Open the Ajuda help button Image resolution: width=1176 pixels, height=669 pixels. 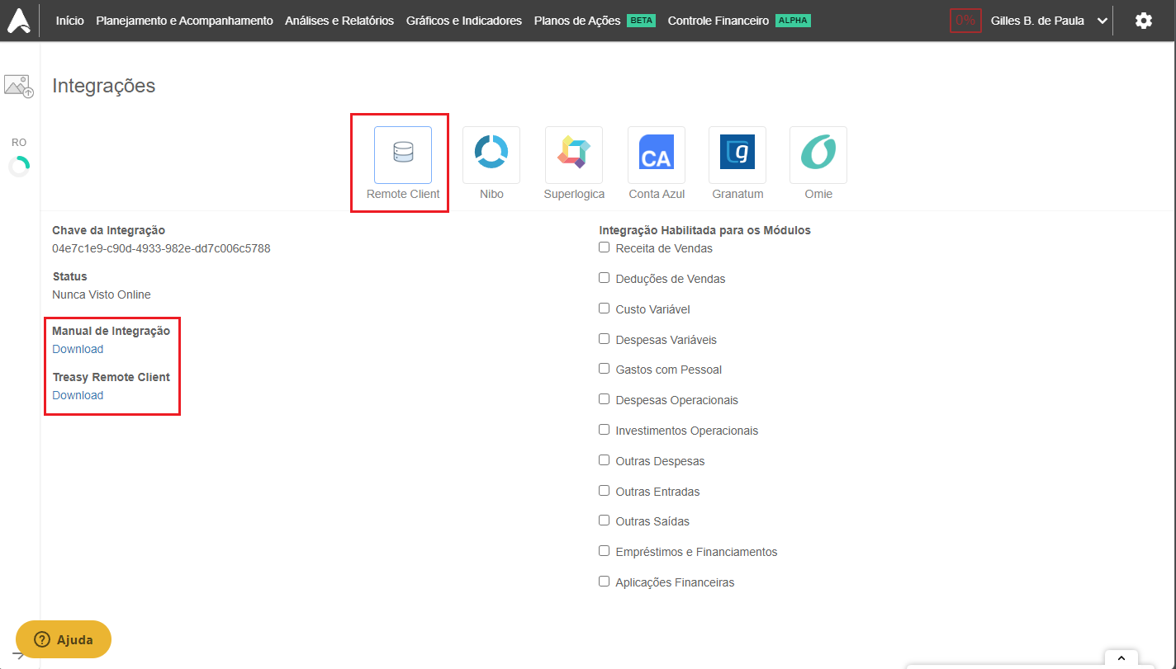point(64,639)
